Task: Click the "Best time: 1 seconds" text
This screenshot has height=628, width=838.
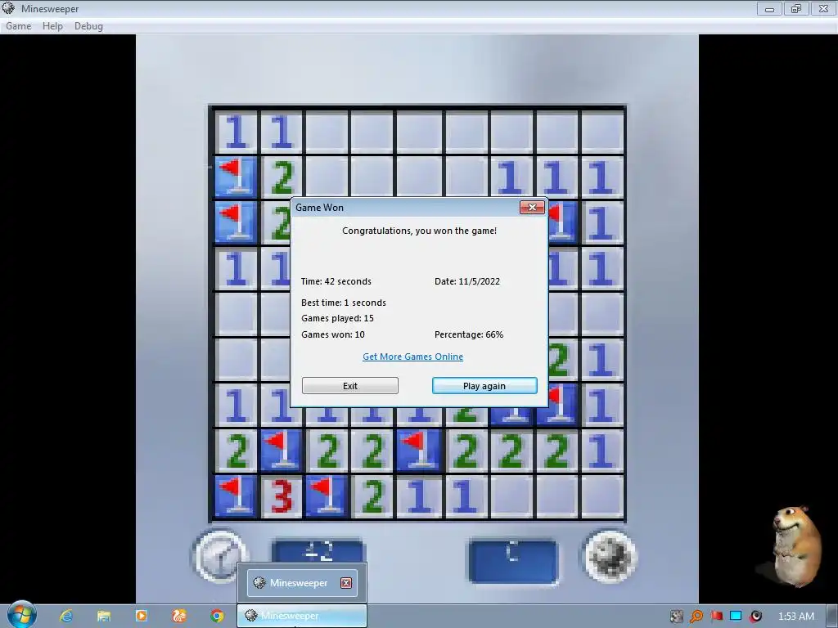Action: tap(343, 303)
